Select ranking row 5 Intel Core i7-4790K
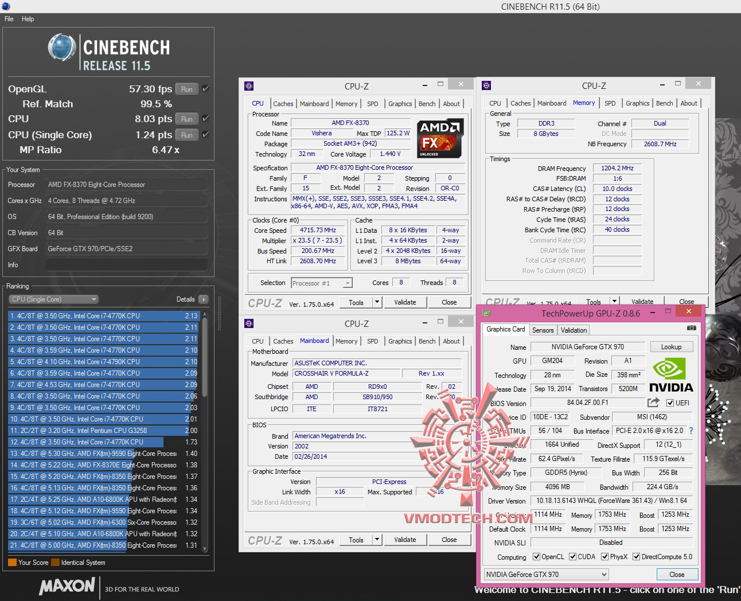This screenshot has height=601, width=741. point(103,362)
